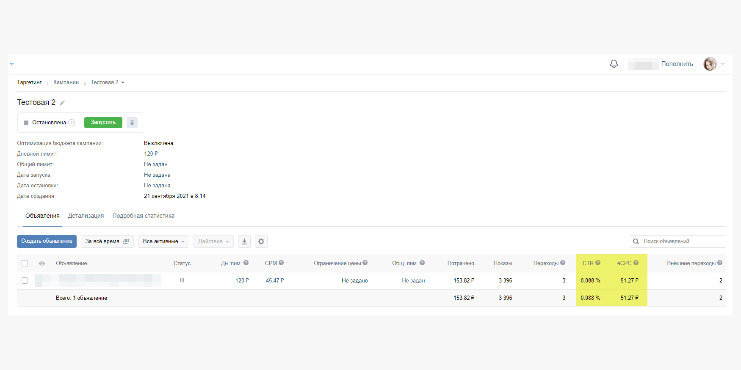Check the ad row checkbox

tap(25, 281)
